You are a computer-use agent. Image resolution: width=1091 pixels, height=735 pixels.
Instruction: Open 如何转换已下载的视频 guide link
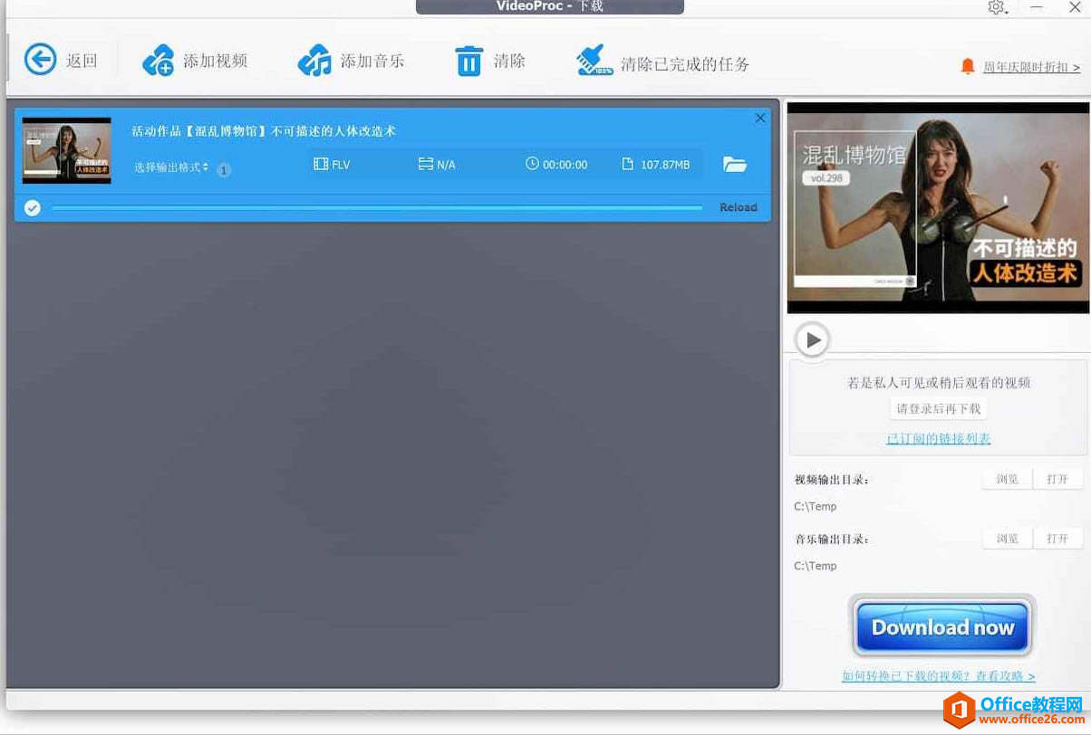click(x=938, y=676)
